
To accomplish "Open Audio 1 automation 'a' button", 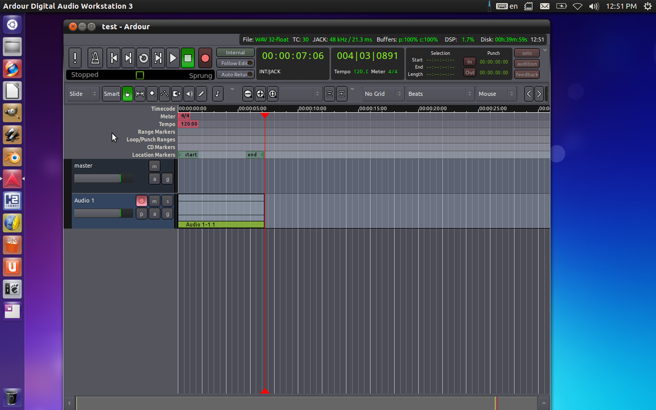I will coord(155,214).
